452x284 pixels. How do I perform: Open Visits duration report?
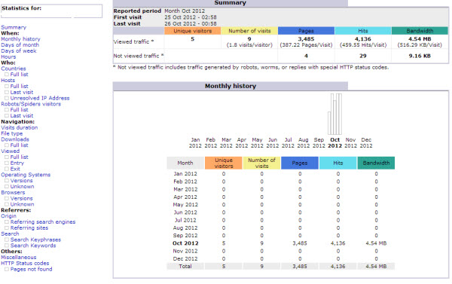20,127
